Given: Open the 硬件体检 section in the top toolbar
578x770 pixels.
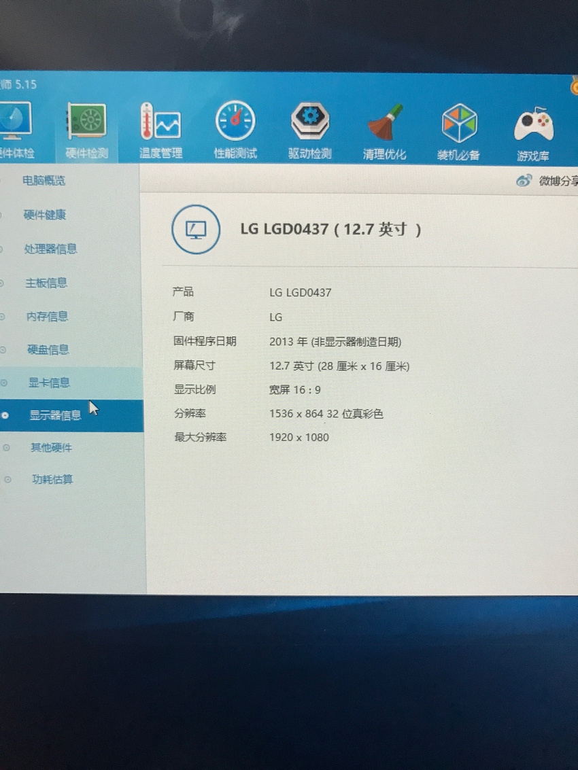Looking at the screenshot, I should 16,130.
